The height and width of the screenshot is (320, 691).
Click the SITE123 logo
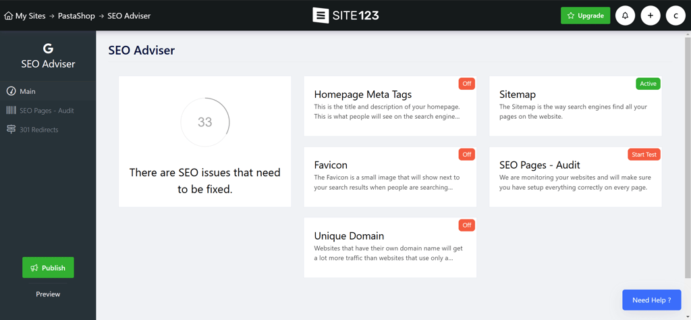[x=345, y=16]
